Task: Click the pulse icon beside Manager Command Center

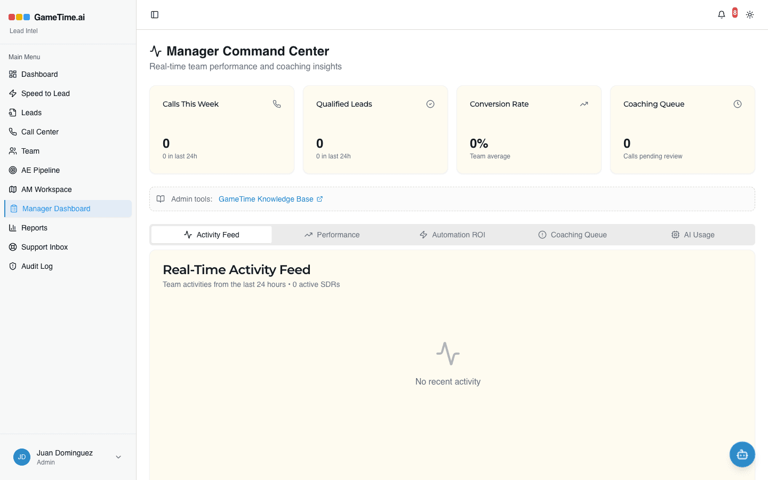Action: pos(156,51)
